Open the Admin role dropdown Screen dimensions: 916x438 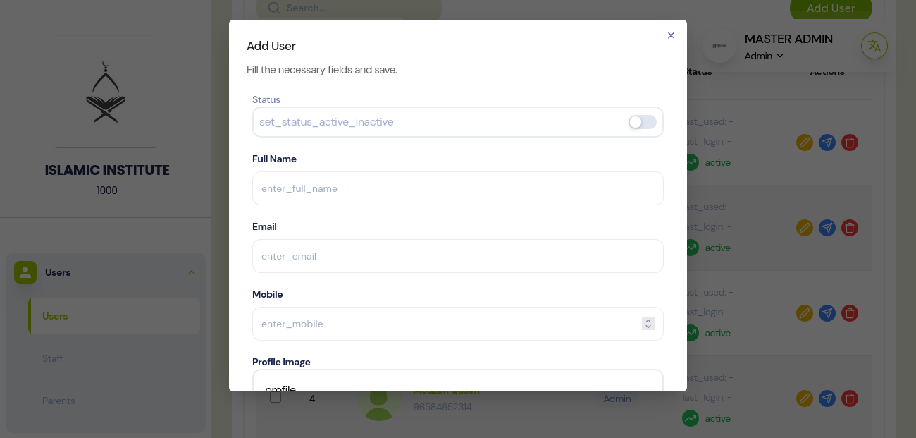(x=765, y=56)
